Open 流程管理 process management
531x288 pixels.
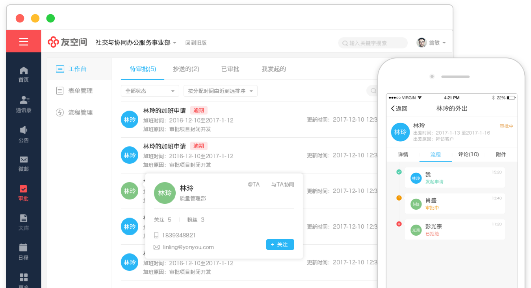(74, 113)
